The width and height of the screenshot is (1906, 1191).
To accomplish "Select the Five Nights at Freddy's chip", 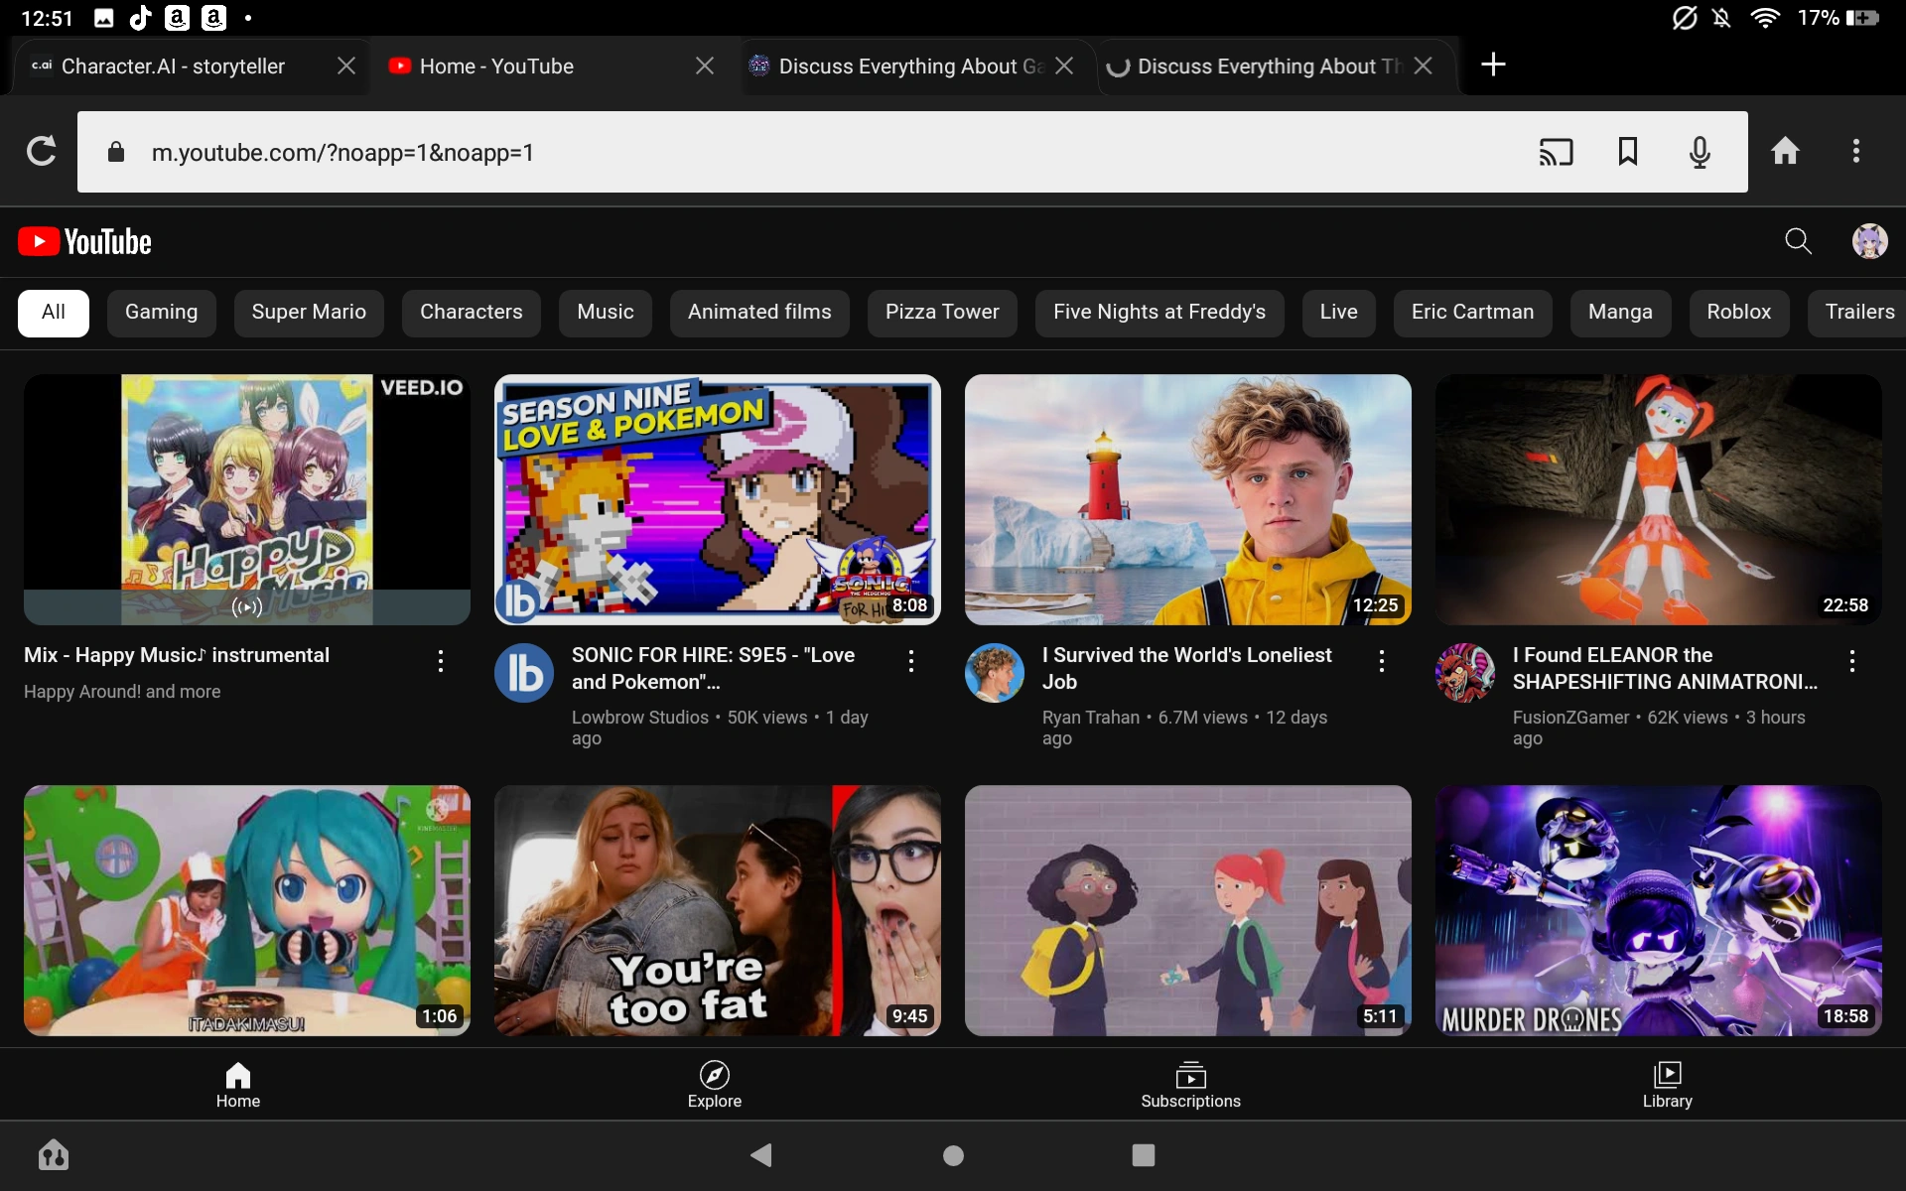I will [1159, 313].
